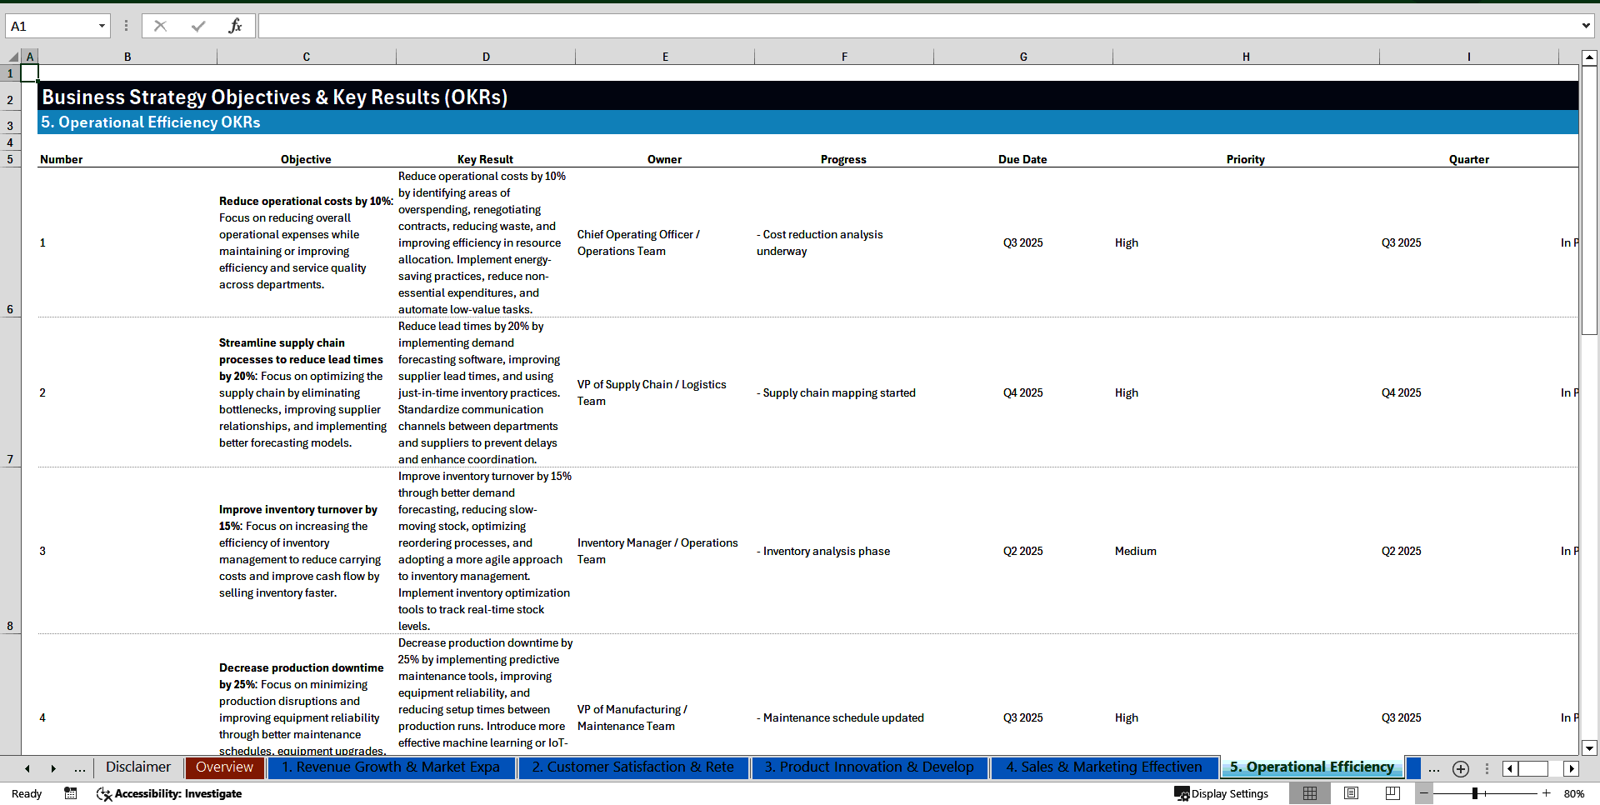Image resolution: width=1600 pixels, height=805 pixels.
Task: Switch to Page Layout view icon
Action: click(x=1352, y=793)
